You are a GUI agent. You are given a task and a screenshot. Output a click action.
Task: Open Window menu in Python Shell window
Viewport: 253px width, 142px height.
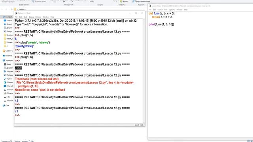pyautogui.click(x=46, y=17)
